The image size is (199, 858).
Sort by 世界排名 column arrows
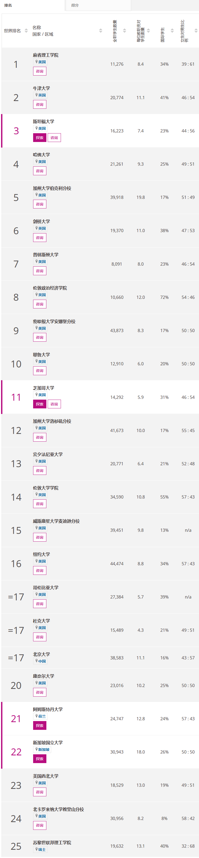coord(26,31)
